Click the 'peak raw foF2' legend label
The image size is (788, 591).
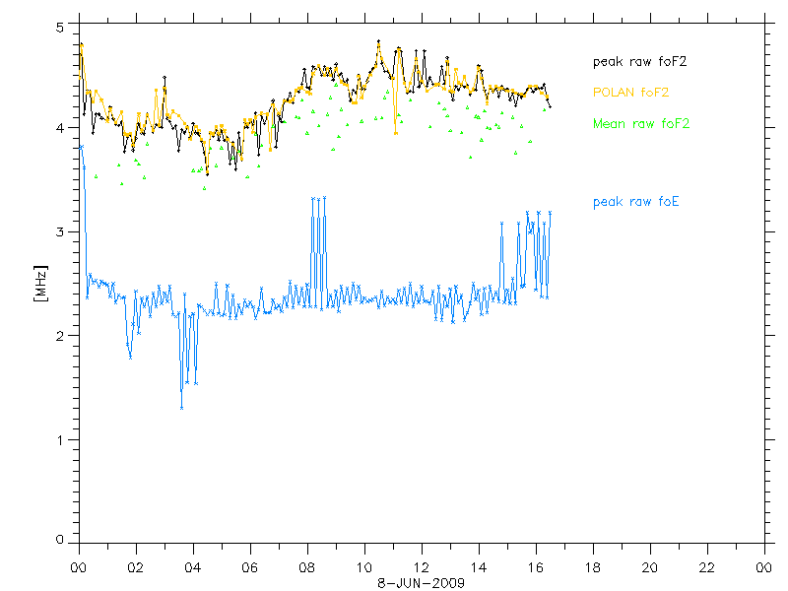pos(639,62)
